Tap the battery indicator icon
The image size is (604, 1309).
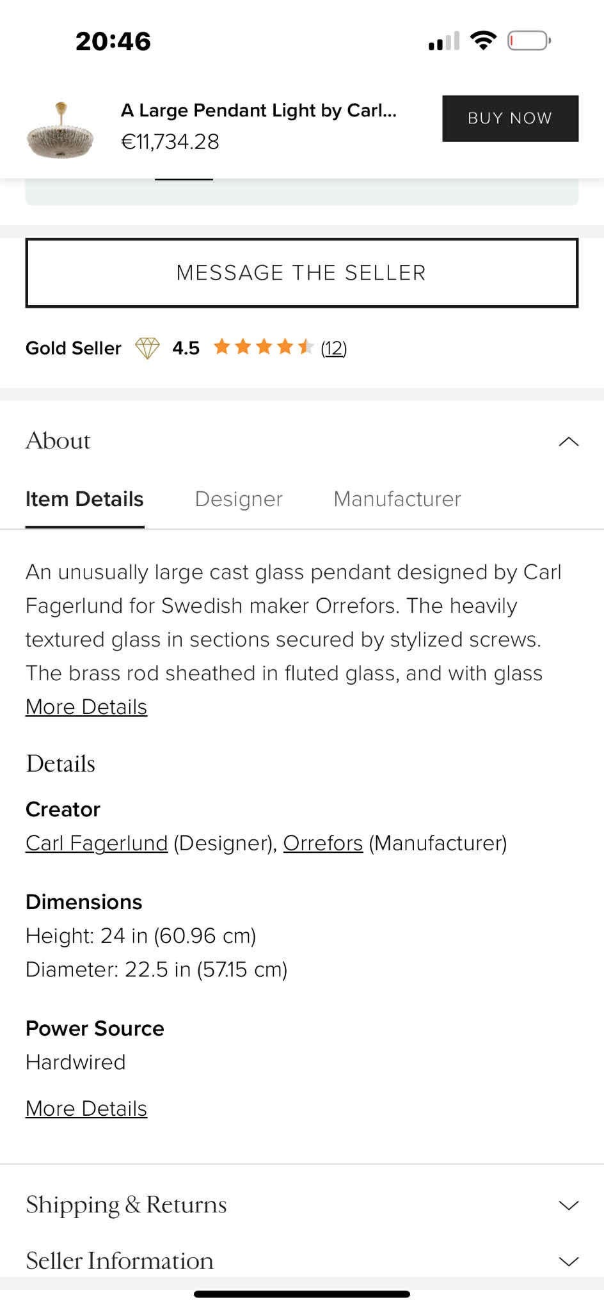(x=528, y=42)
